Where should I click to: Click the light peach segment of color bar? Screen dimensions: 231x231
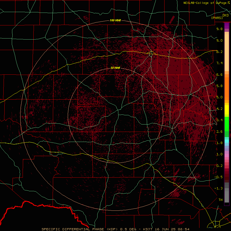coord(227,53)
